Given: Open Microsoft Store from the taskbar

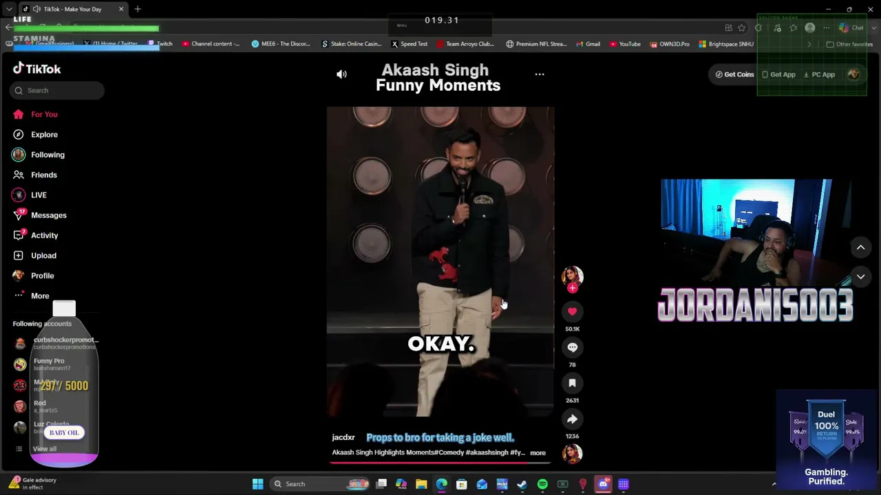Looking at the screenshot, I should point(462,484).
